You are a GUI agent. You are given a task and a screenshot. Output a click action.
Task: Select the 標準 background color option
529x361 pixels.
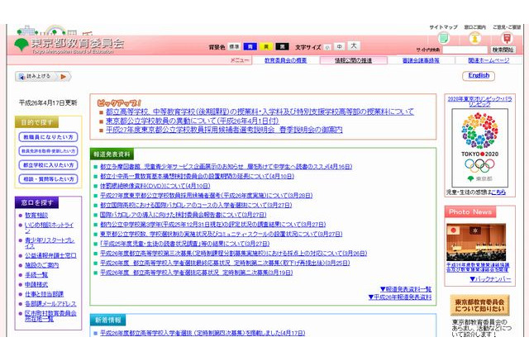235,47
